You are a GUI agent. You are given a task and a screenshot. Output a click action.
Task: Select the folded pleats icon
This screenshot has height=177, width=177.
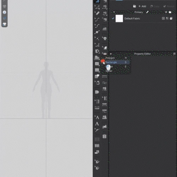(x=97, y=146)
